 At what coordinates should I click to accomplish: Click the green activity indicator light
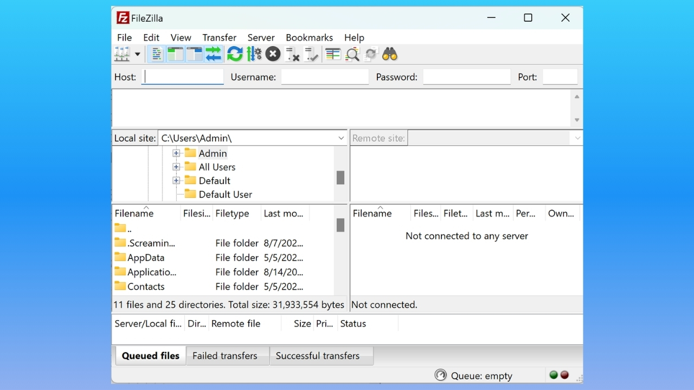point(554,375)
